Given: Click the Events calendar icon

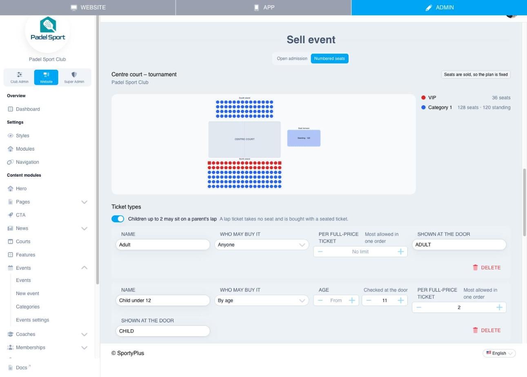Looking at the screenshot, I should click(x=11, y=268).
